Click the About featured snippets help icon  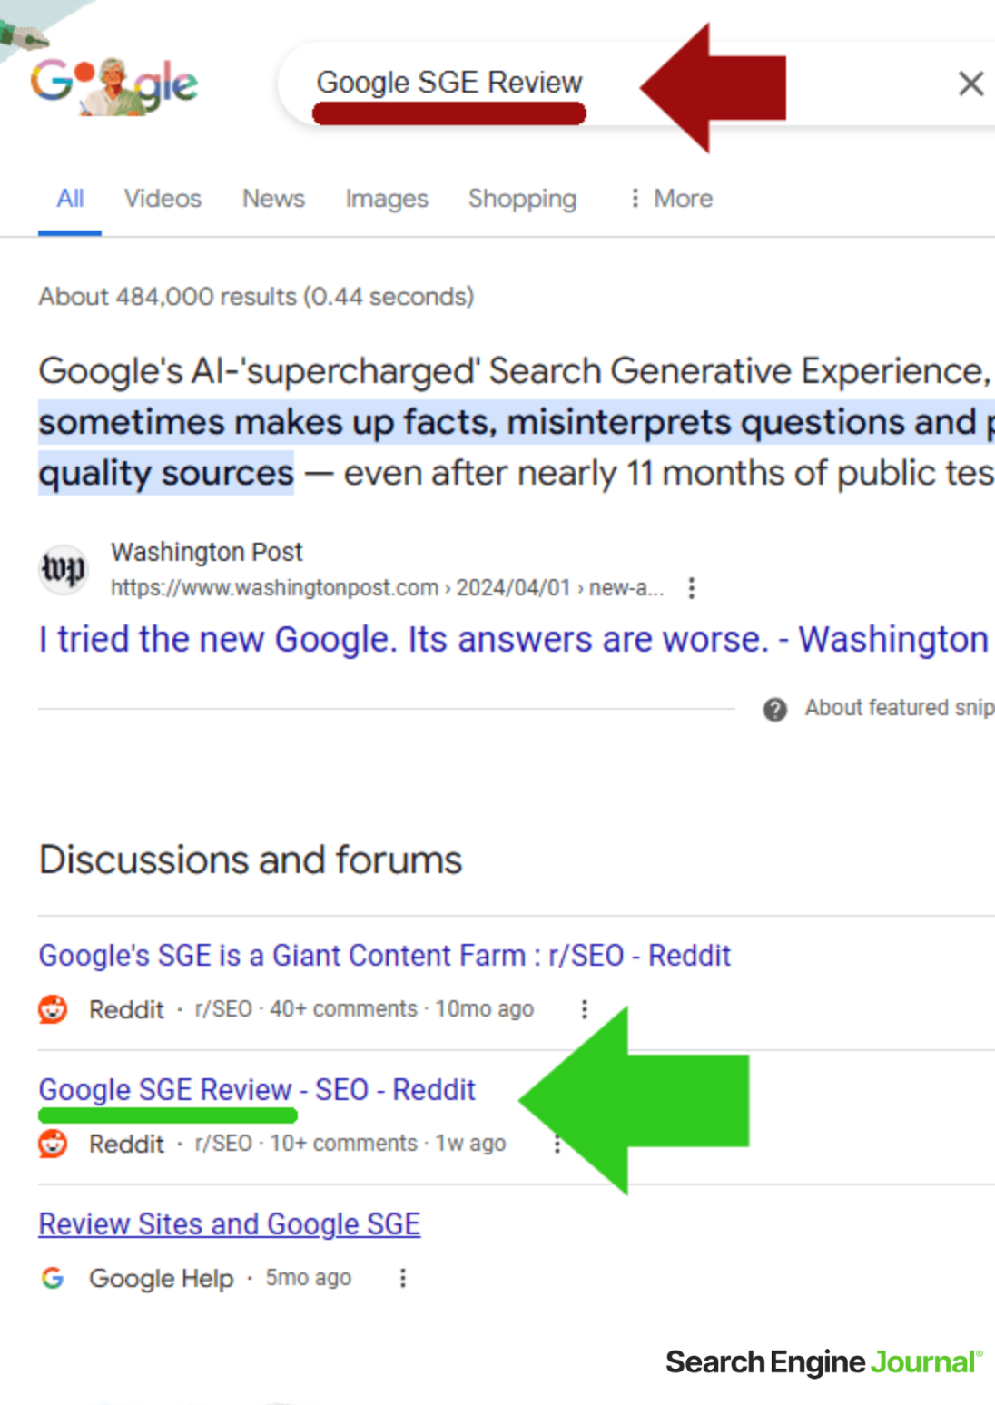[x=774, y=709]
